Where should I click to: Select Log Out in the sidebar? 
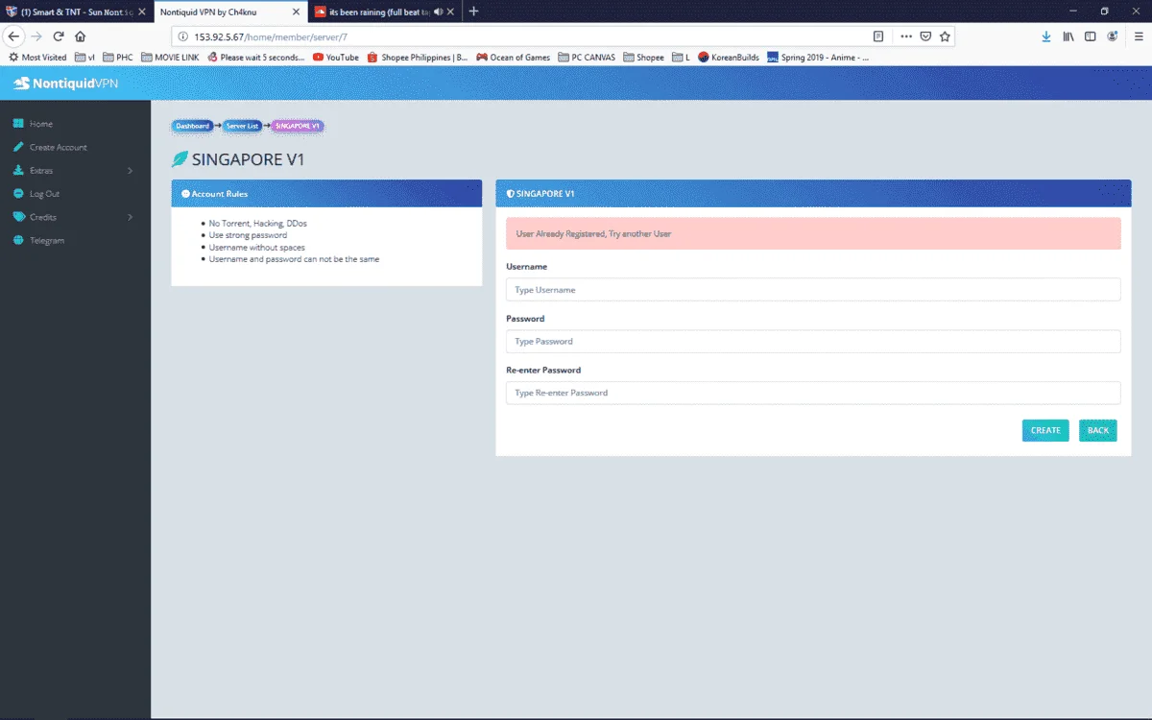[x=44, y=194]
